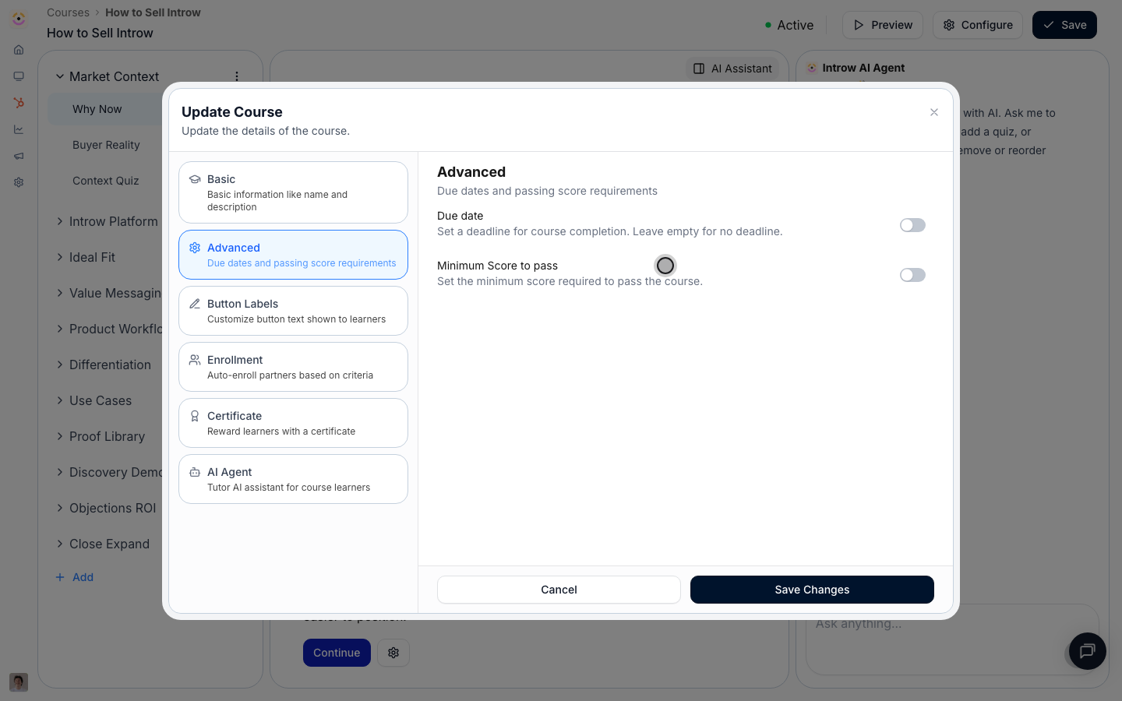The image size is (1122, 701).
Task: Click the Active status indicator
Action: coord(789,25)
